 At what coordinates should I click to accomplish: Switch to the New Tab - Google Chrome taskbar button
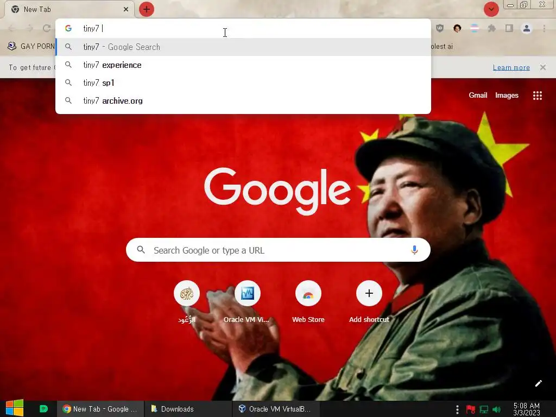100,409
